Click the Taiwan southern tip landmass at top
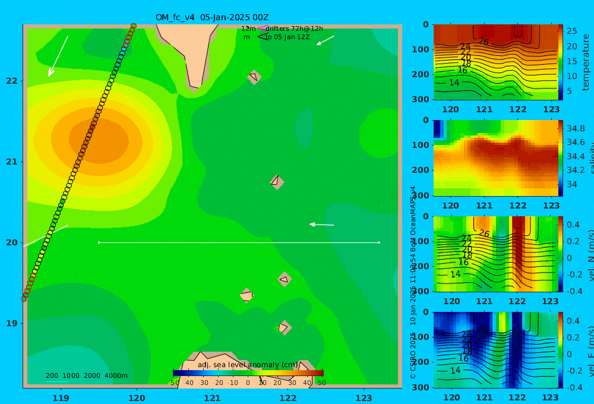 click(x=191, y=55)
